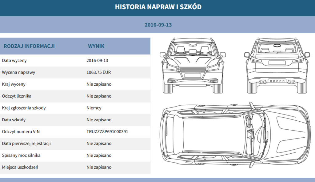Click the 'Spisany moc silnika' label
This screenshot has width=315, height=182.
(x=21, y=156)
